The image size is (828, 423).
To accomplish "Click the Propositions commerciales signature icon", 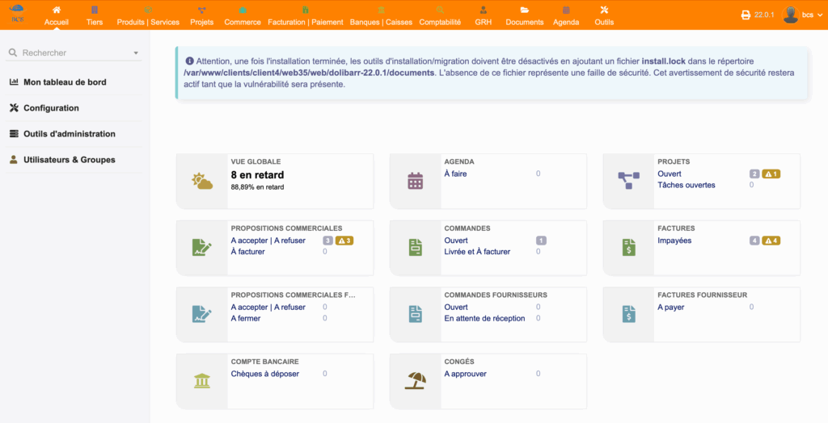I will point(201,248).
